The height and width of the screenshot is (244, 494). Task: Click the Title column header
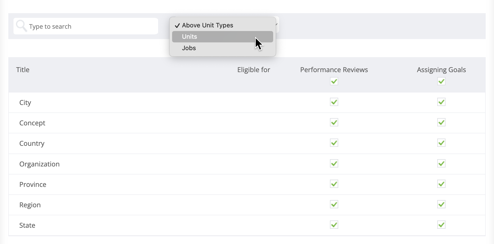(x=23, y=70)
